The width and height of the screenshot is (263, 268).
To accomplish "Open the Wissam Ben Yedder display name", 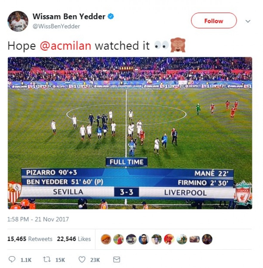I will 69,17.
